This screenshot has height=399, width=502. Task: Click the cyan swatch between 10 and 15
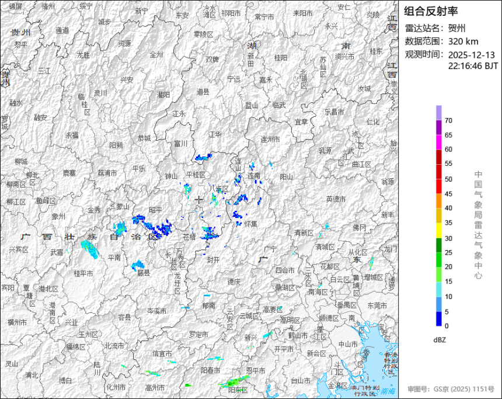[x=438, y=289]
